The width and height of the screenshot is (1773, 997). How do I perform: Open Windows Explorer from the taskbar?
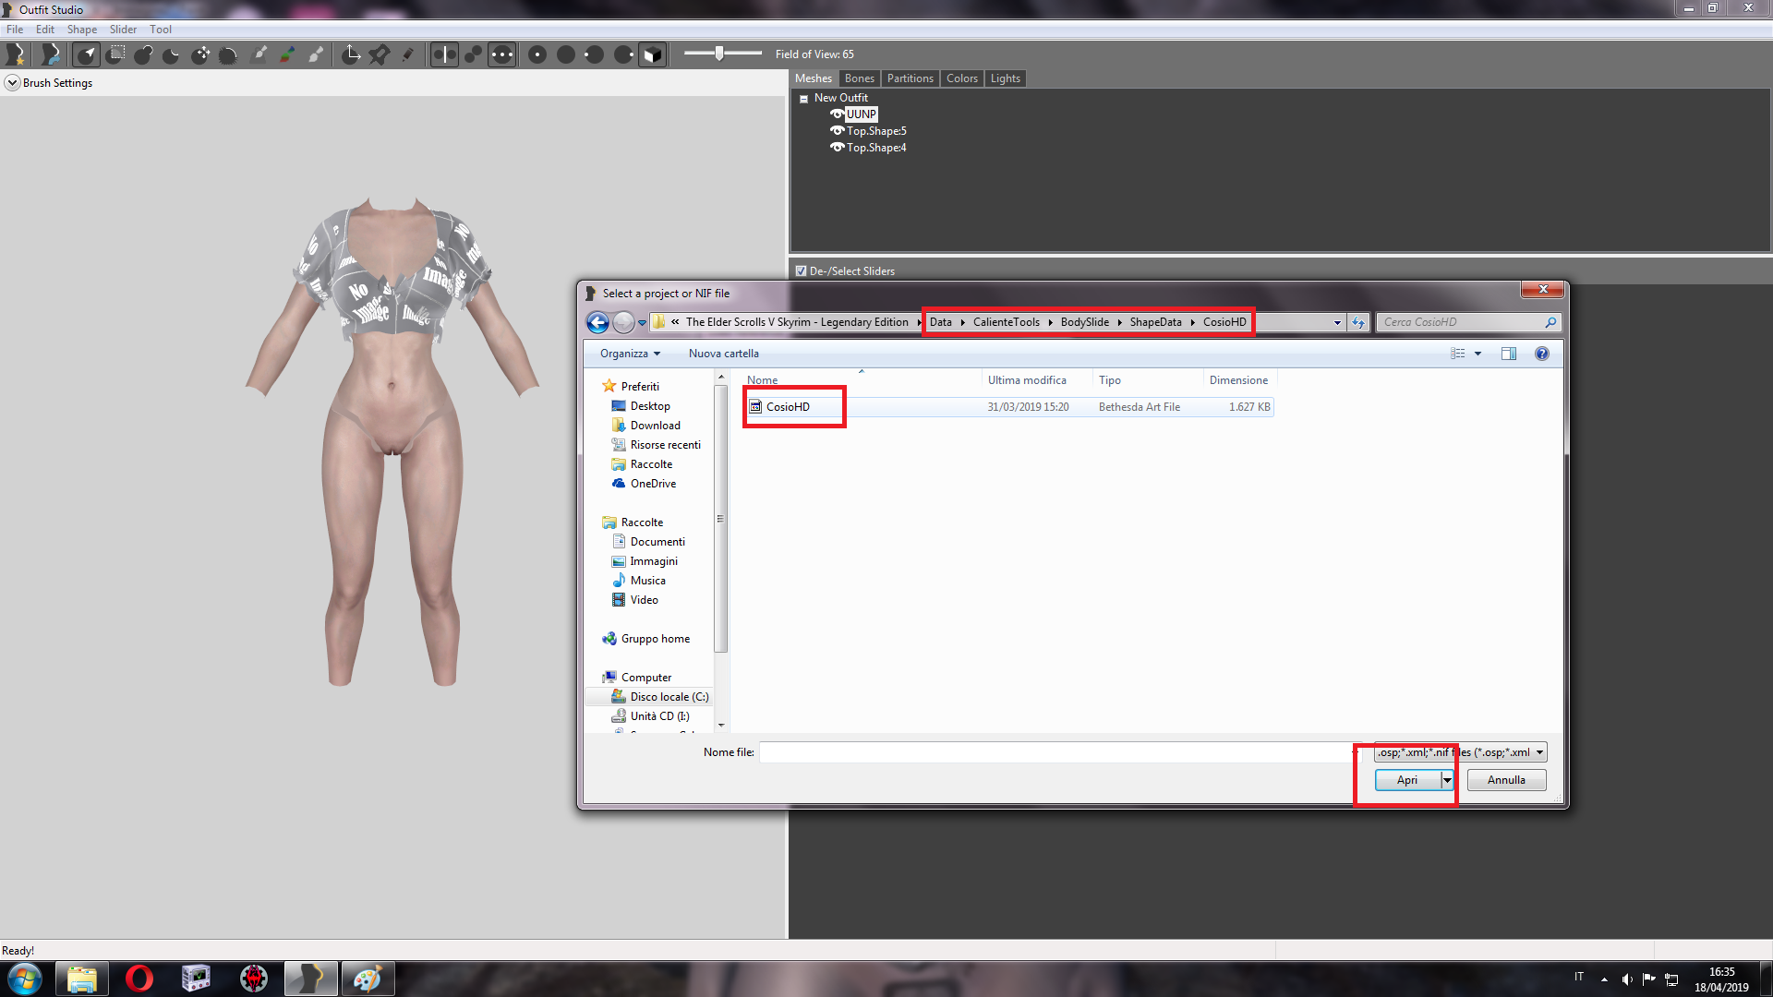click(x=82, y=979)
